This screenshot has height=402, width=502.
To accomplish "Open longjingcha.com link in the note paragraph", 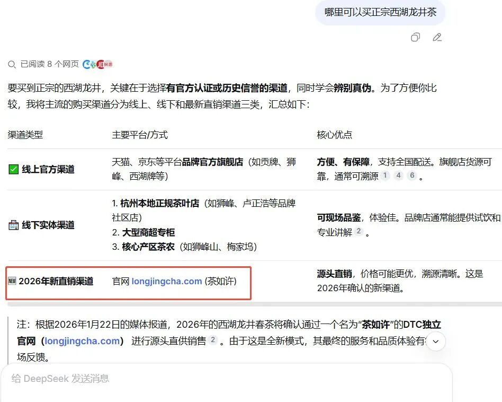I will pos(82,341).
